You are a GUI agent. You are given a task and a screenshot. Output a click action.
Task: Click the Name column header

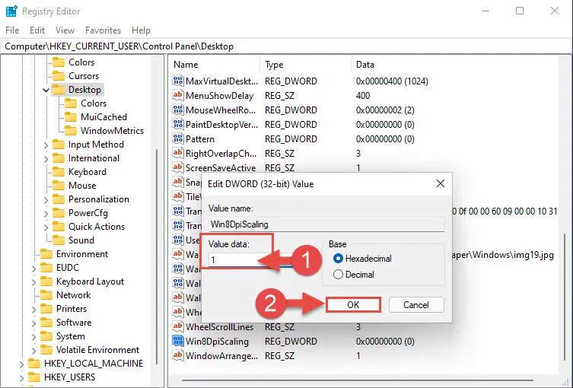pos(215,65)
